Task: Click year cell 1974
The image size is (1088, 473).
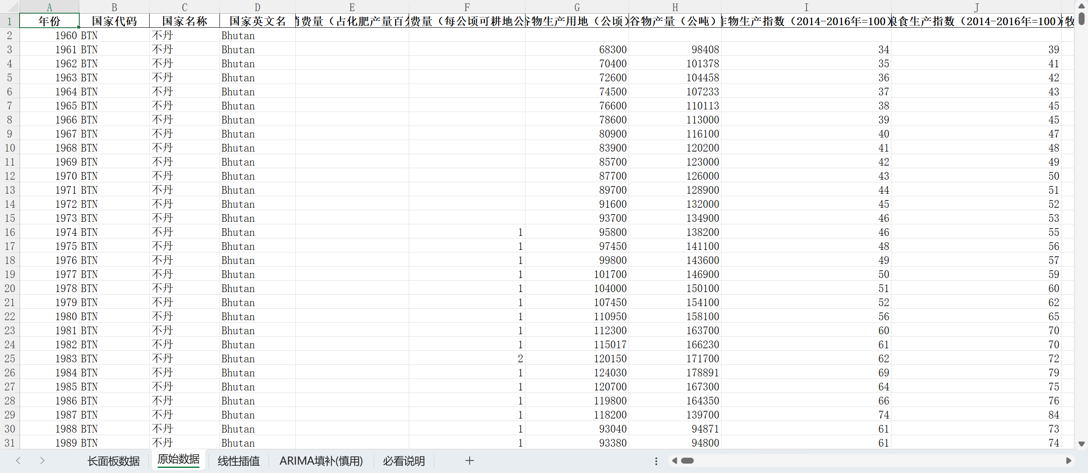Action: click(49, 232)
